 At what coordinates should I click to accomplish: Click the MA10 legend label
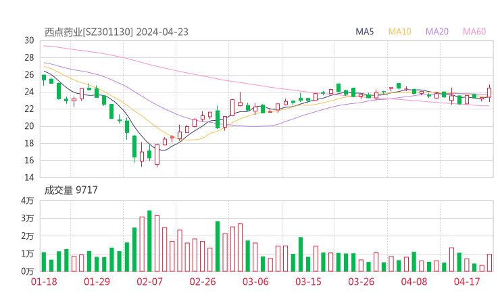pos(399,32)
